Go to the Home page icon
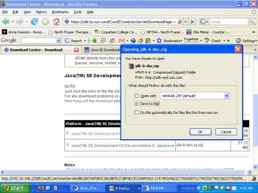The image size is (258, 193). tap(56, 21)
